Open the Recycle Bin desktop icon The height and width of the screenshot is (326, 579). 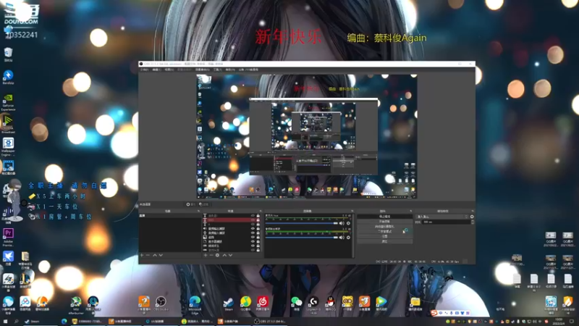tap(8, 54)
